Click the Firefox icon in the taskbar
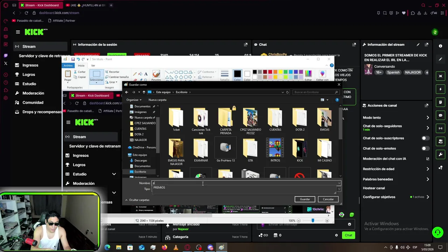 [x=164, y=247]
